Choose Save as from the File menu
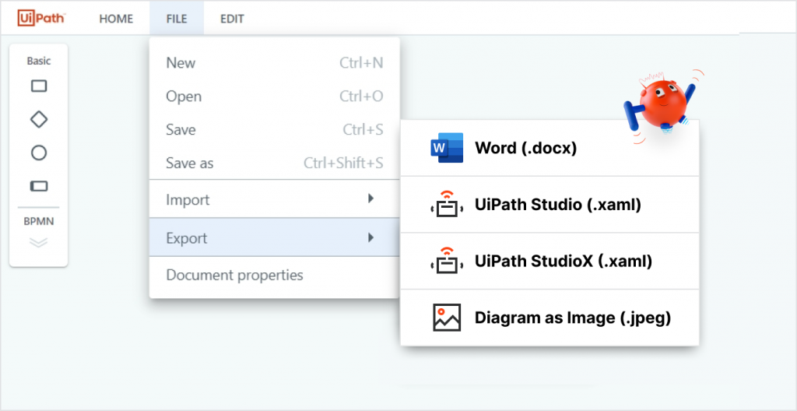This screenshot has height=411, width=797. point(275,163)
